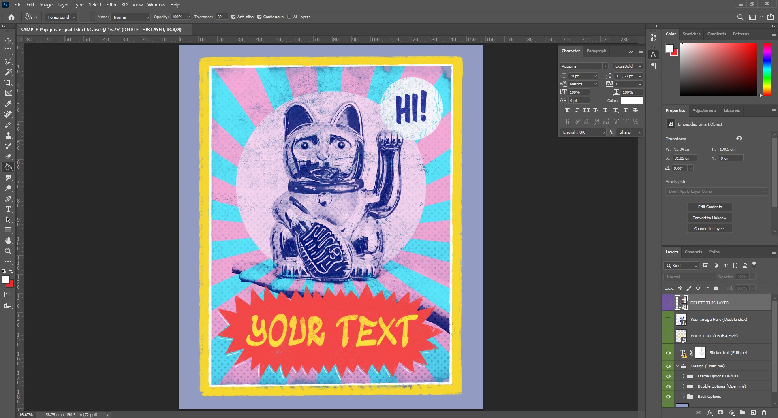
Task: Select the Move tool
Action: pos(8,41)
